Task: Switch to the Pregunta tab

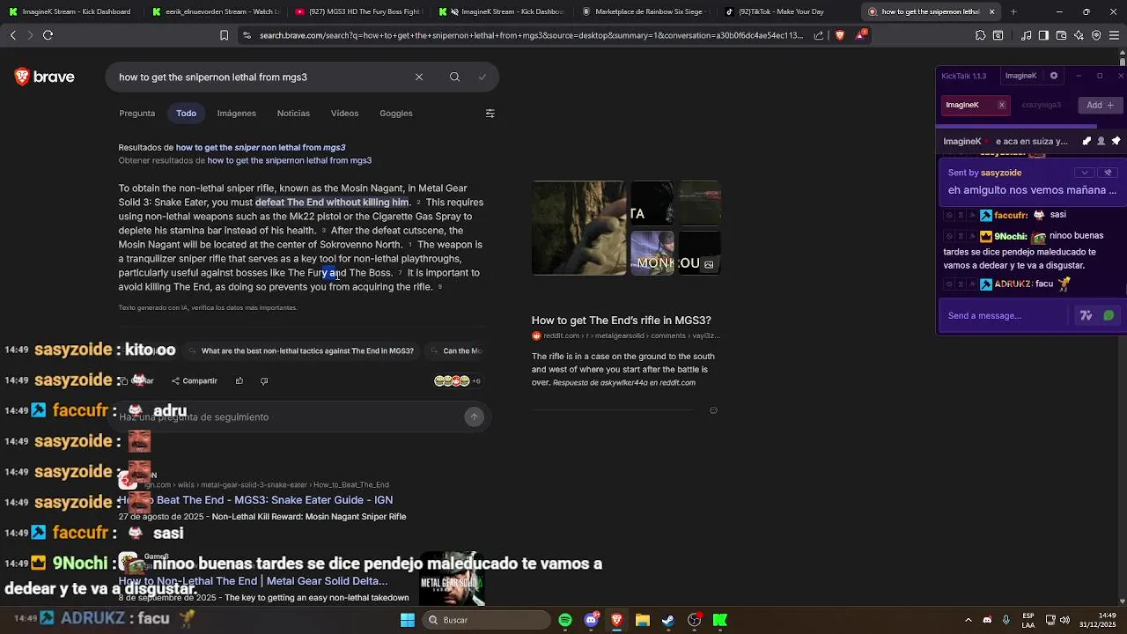Action: (136, 114)
